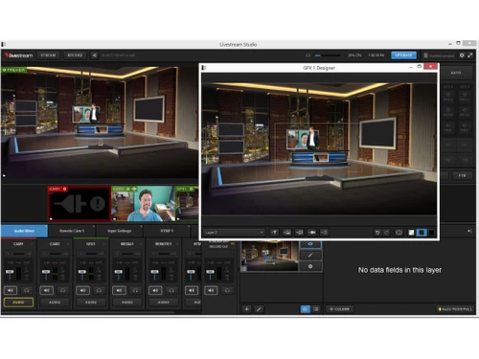Adjust the headphone volume slider in top bar

coord(328,56)
